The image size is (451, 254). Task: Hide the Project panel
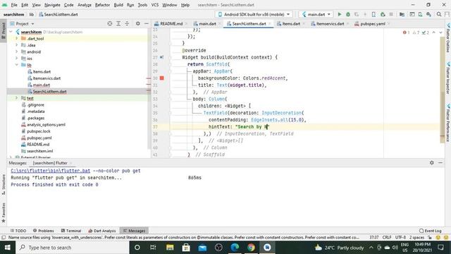pyautogui.click(x=147, y=23)
